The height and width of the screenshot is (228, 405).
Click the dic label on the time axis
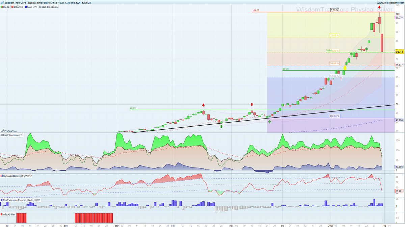click(282, 225)
